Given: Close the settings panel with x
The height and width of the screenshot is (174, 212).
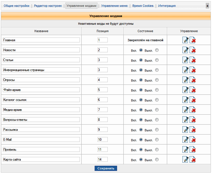Looking at the screenshot, I should click(207, 6).
